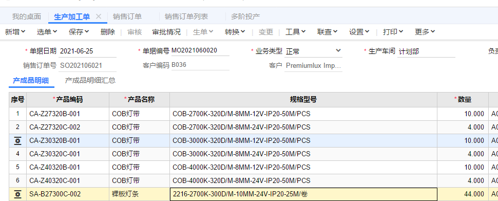Click quantity cell 44.000
Viewport: 498px width, 201px height.
463,194
